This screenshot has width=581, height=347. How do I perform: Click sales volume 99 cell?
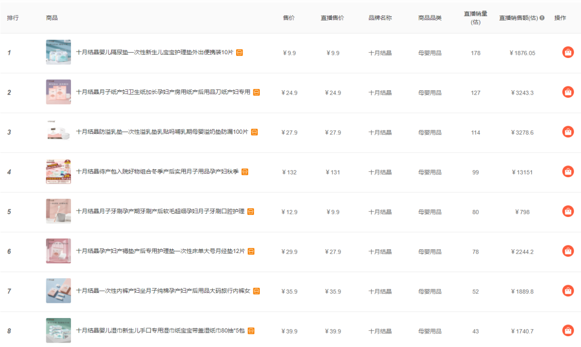(476, 172)
